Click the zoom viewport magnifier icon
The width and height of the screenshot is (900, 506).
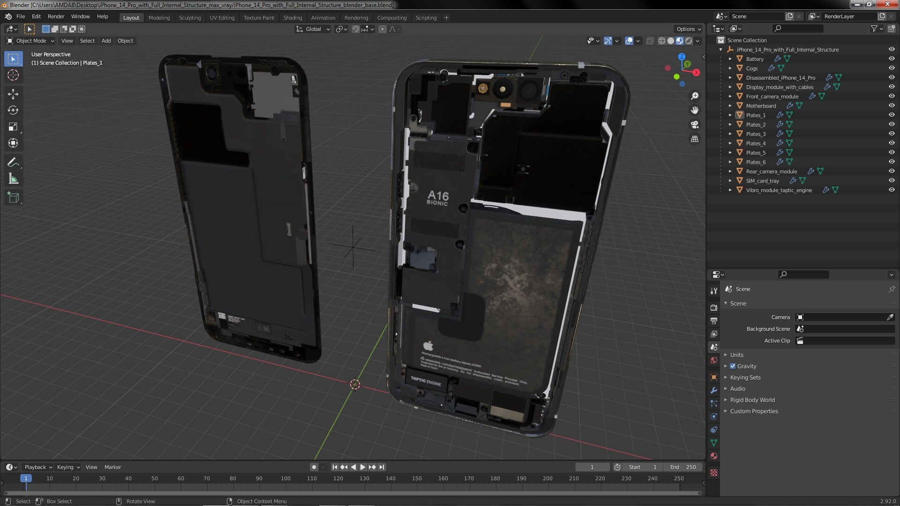click(695, 96)
